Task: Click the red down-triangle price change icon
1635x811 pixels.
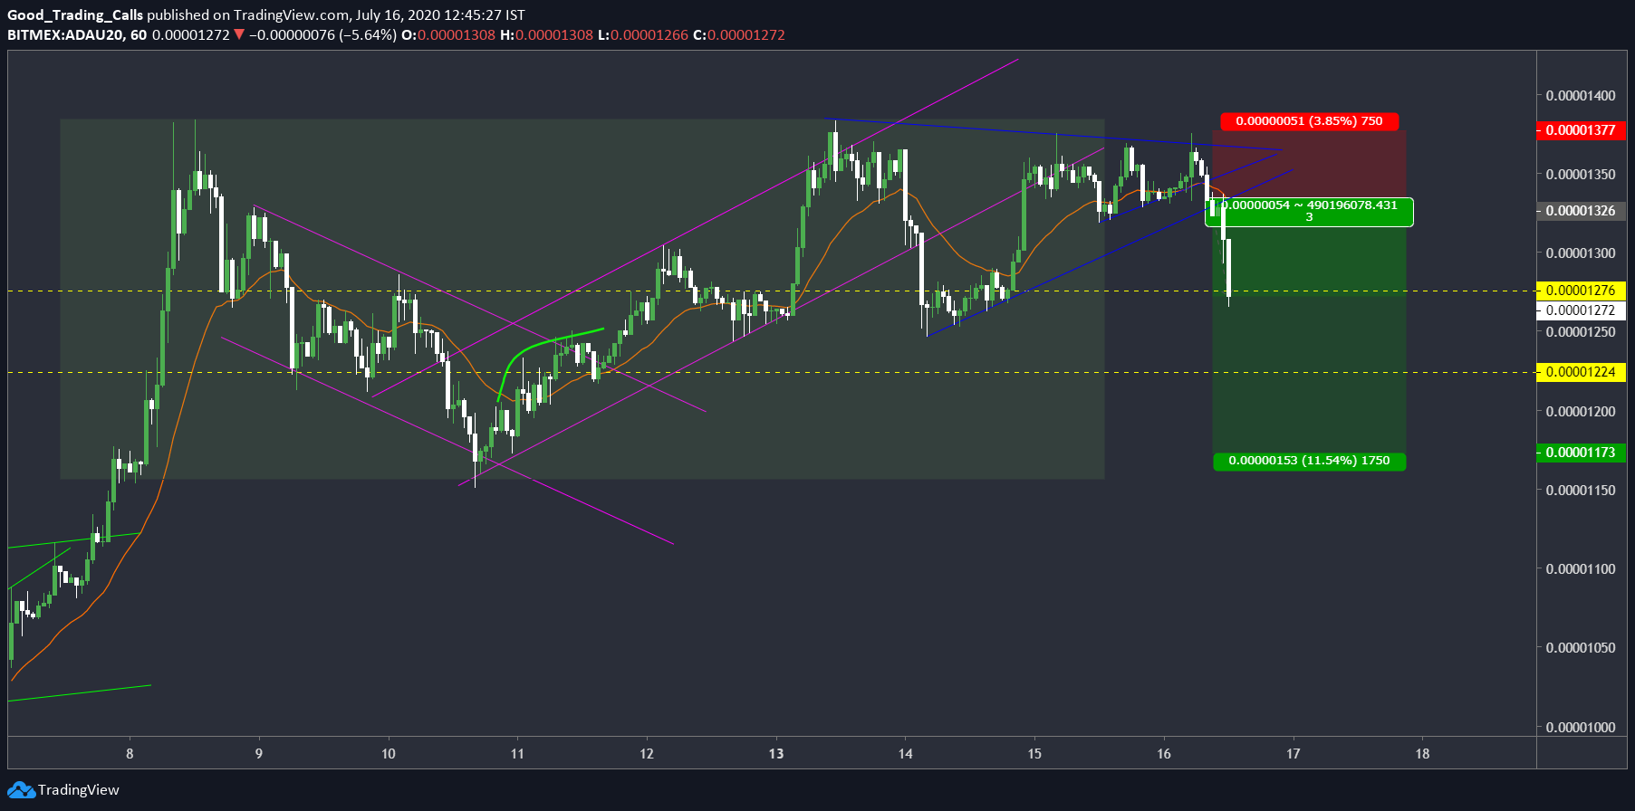Action: tap(239, 34)
